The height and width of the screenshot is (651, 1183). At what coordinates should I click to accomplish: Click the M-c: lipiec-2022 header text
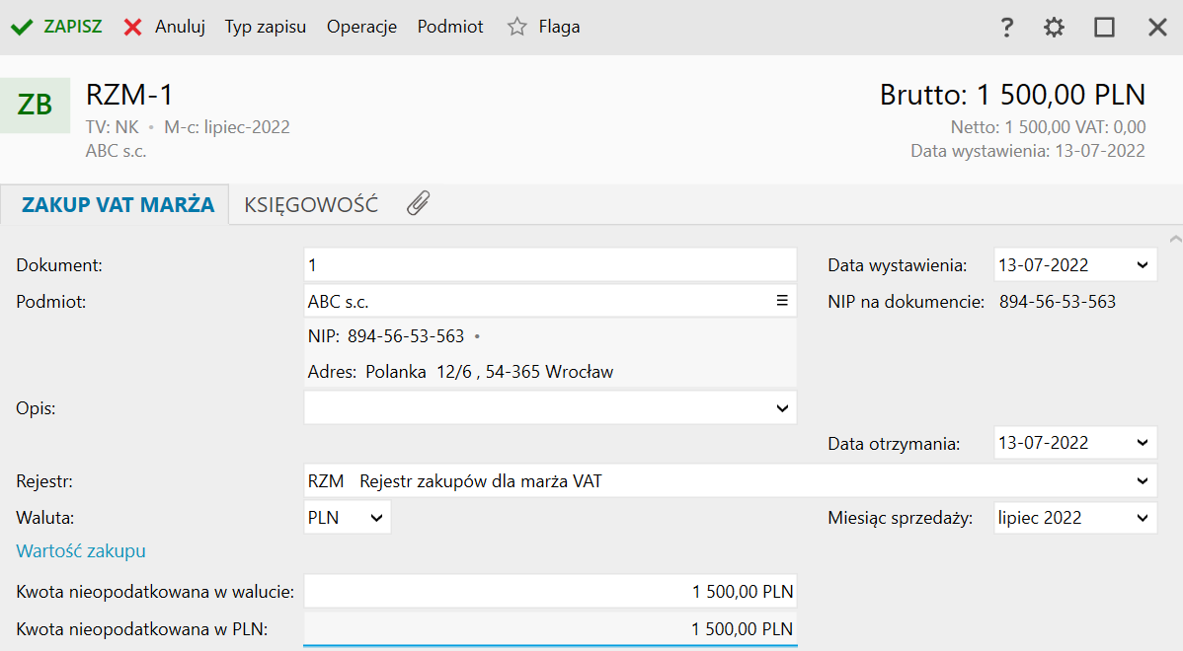pos(227,126)
